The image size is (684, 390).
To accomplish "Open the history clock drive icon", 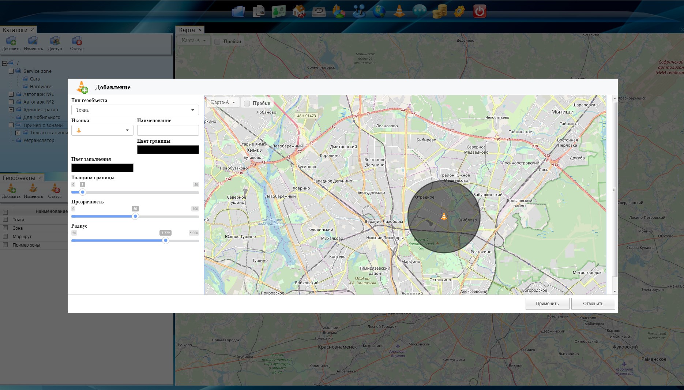I will click(x=319, y=11).
